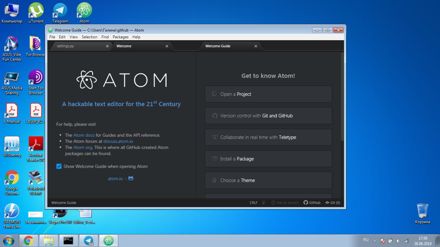Image resolution: width=440 pixels, height=247 pixels.
Task: Click GitHub in the status bar
Action: 312,203
